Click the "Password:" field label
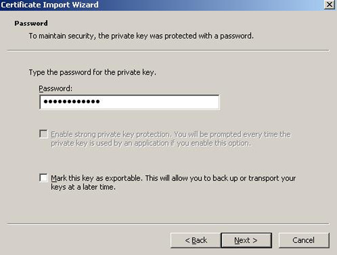 [x=56, y=89]
